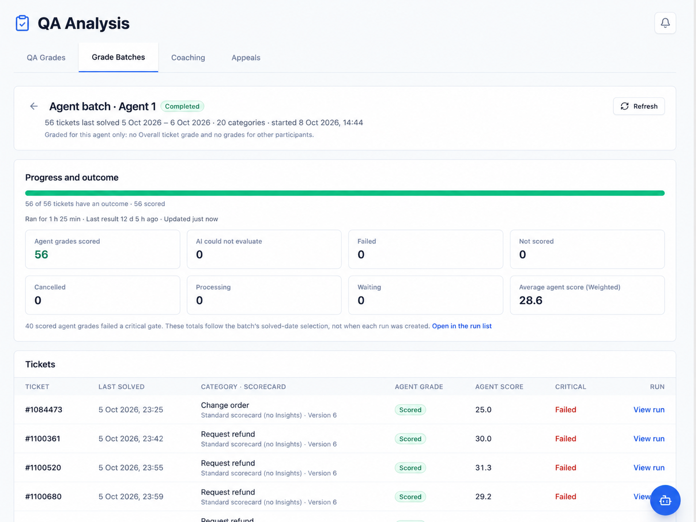Click the Scored badge for ticket #1100680
Viewport: 696px width, 522px height.
tap(410, 497)
